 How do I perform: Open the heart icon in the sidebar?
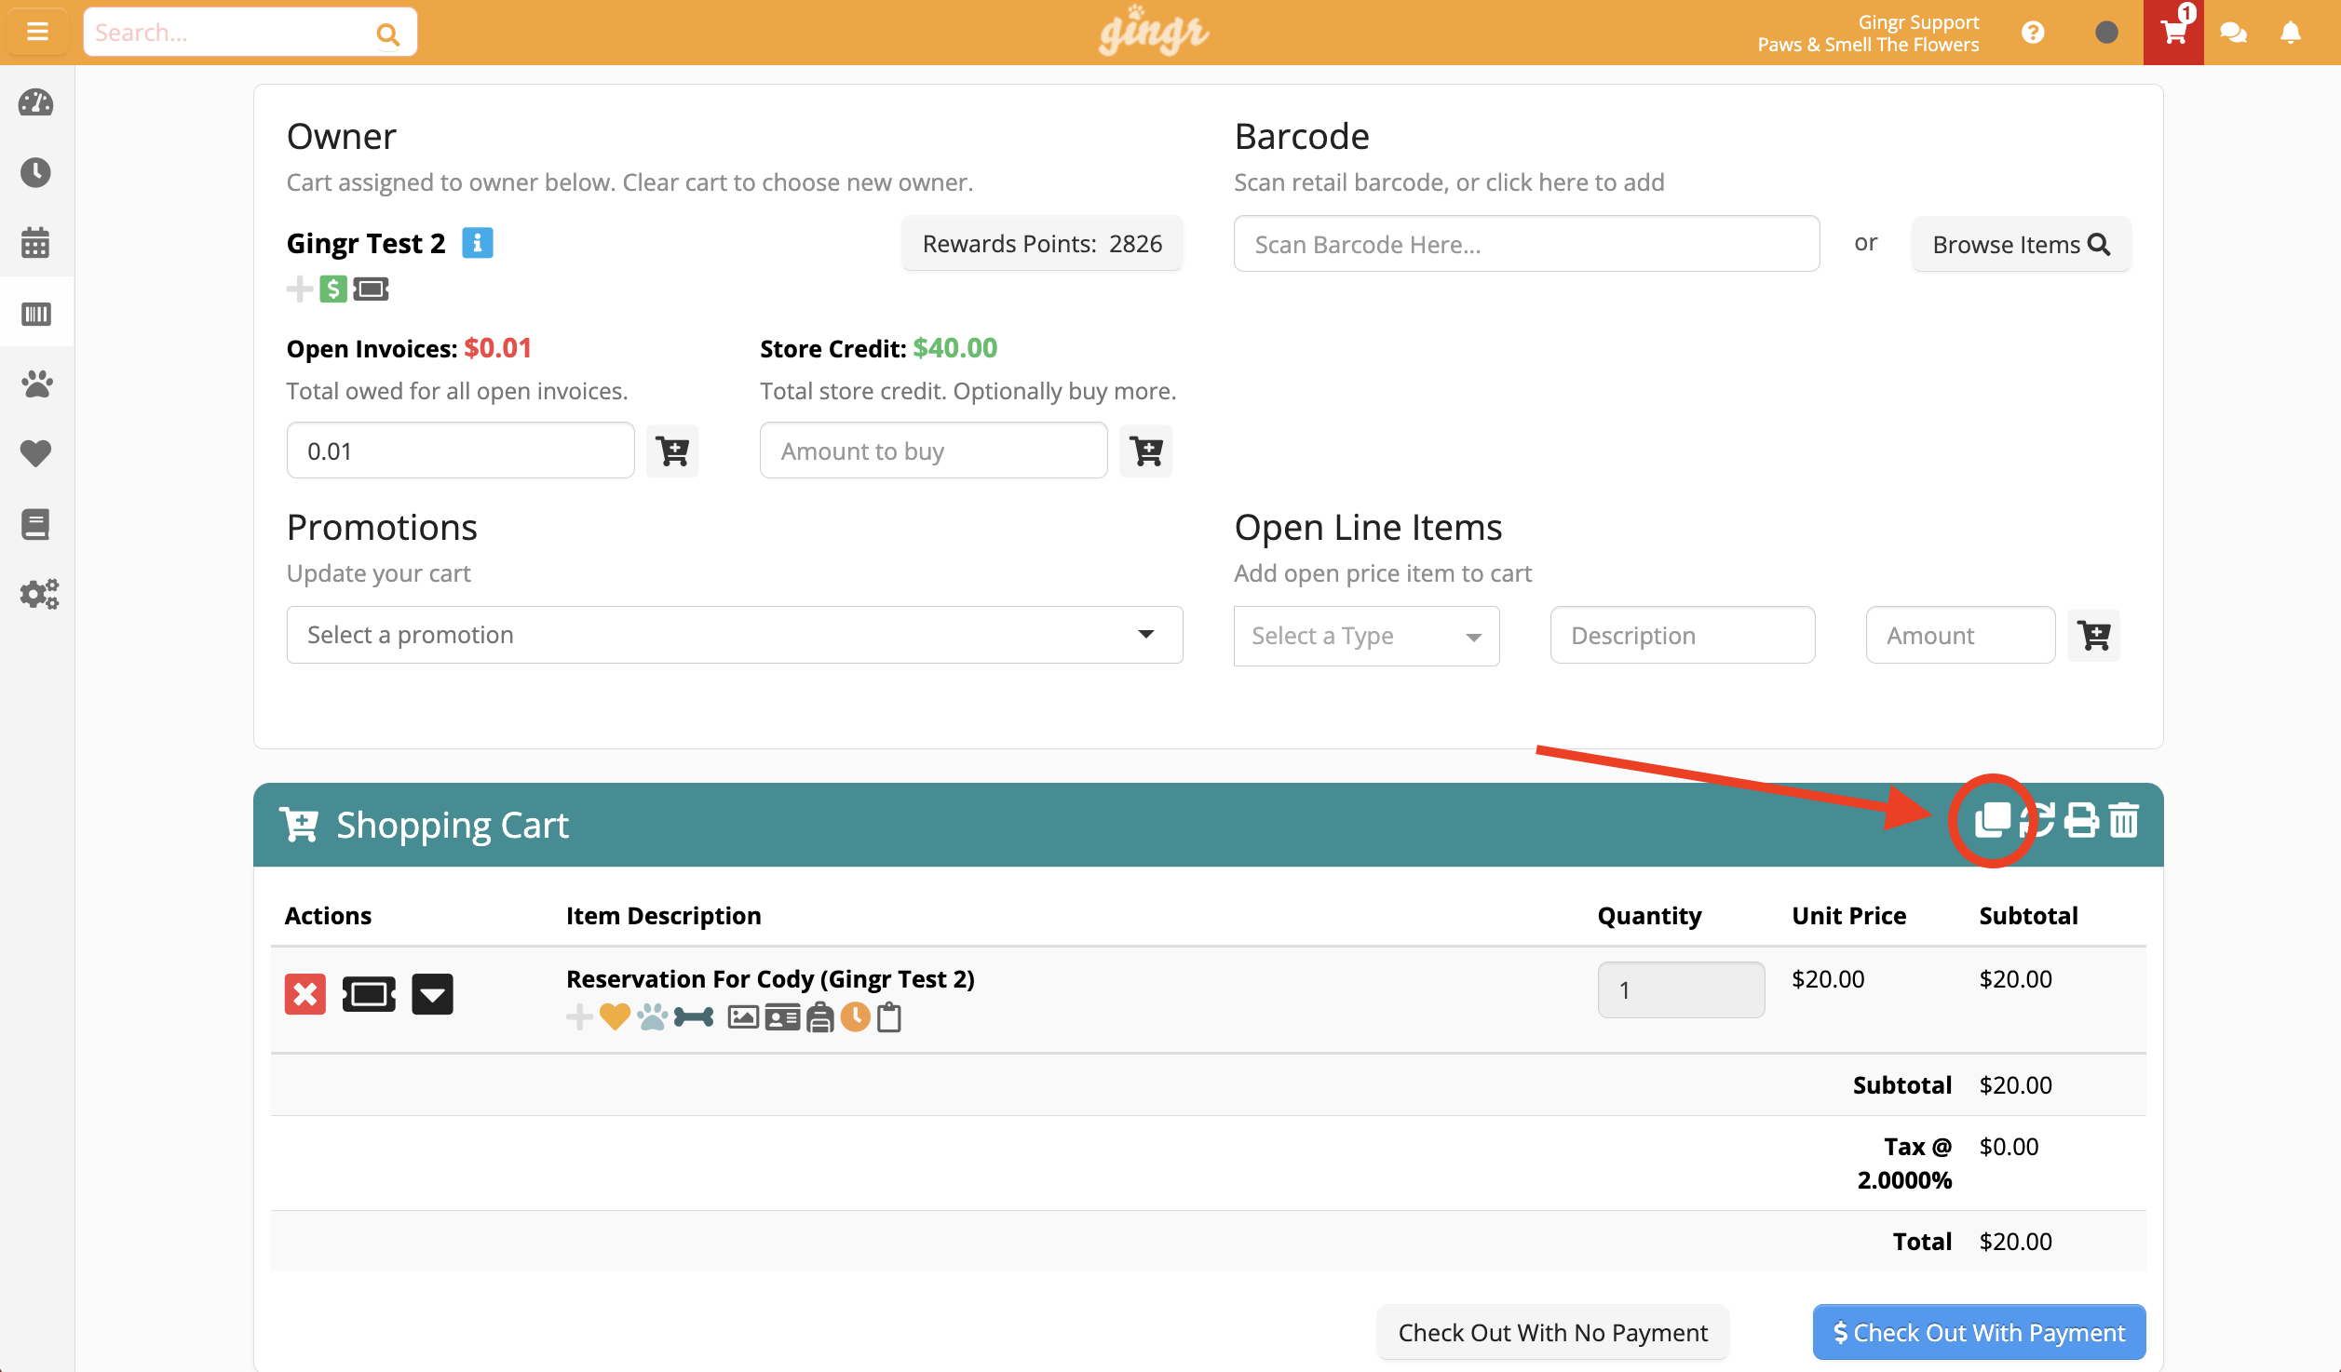[35, 453]
